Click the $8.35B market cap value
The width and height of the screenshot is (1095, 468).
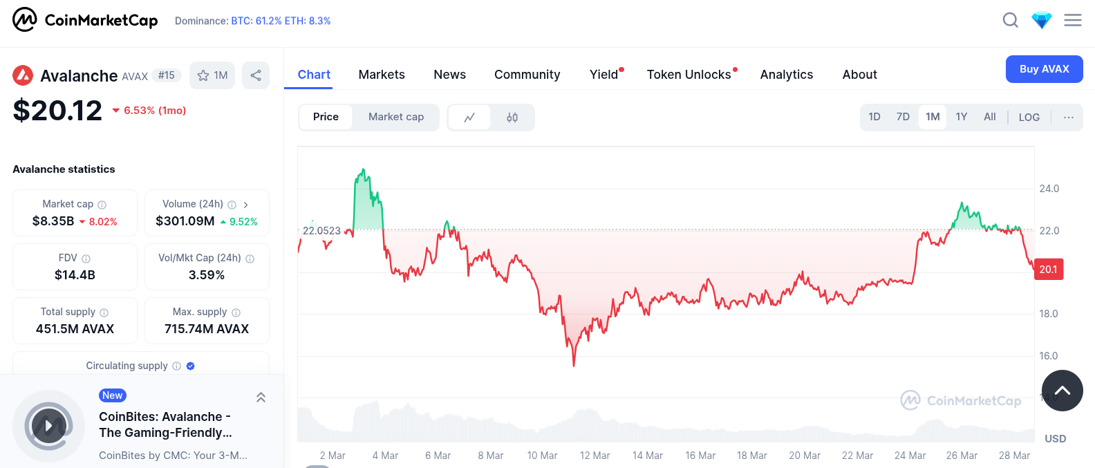[53, 221]
